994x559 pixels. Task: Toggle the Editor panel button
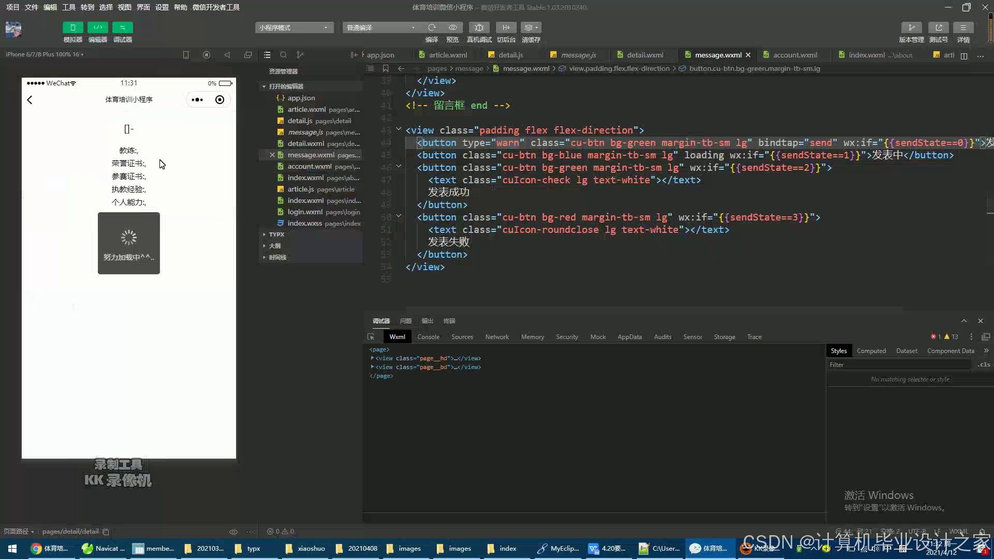tap(97, 27)
